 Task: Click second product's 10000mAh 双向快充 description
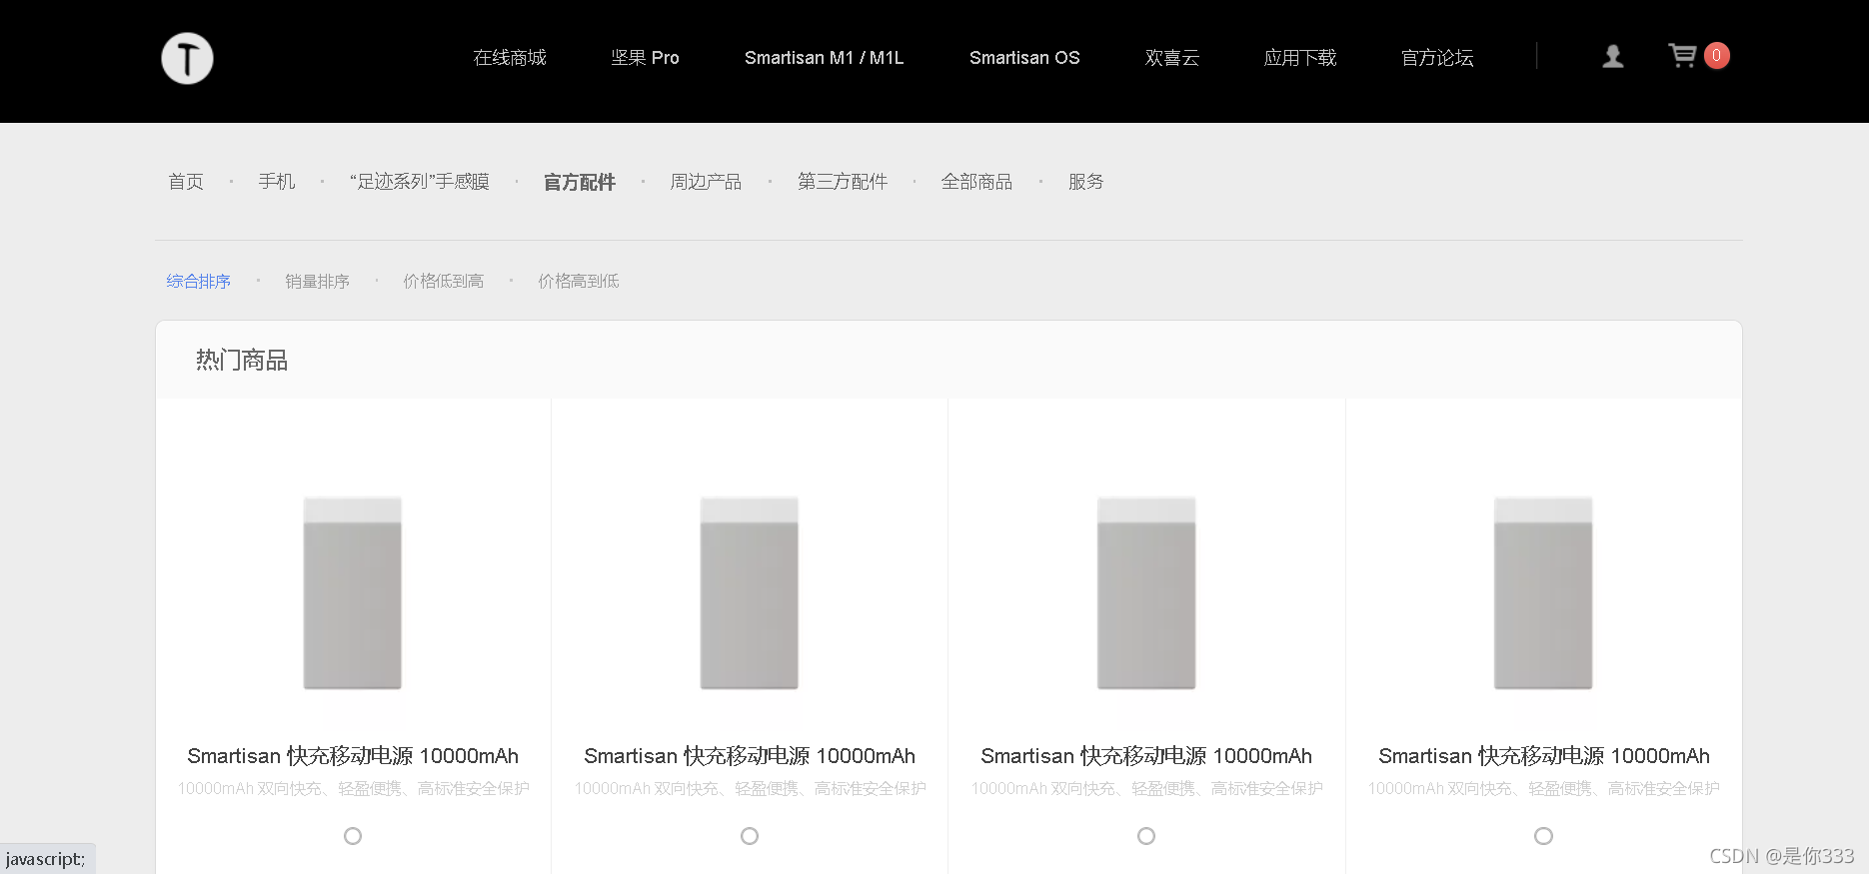pyautogui.click(x=751, y=789)
